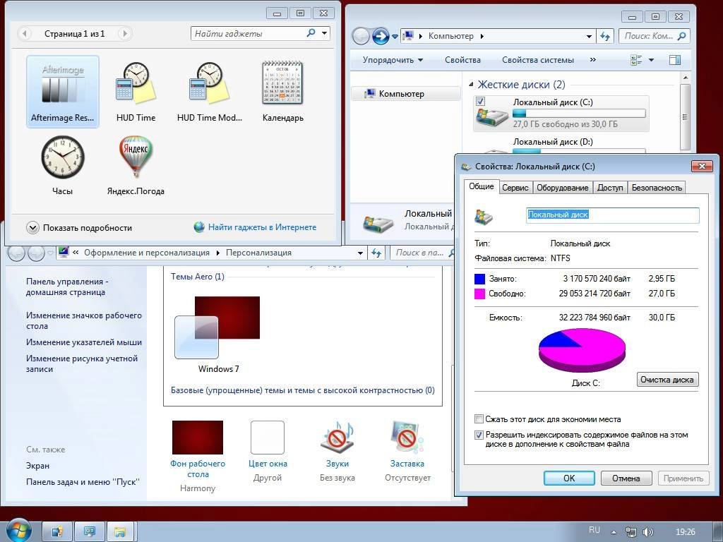Click the OK button in disk properties
723x542 pixels.
click(x=569, y=478)
